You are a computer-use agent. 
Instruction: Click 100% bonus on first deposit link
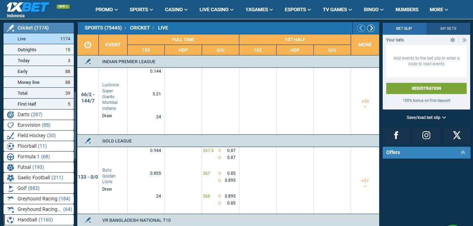point(426,100)
